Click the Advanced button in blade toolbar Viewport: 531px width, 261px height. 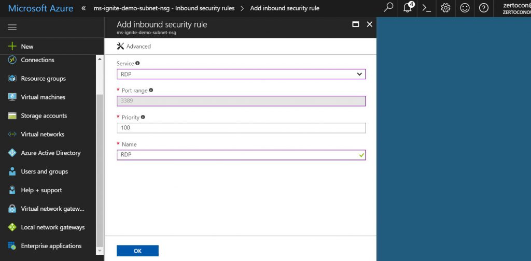(x=134, y=46)
